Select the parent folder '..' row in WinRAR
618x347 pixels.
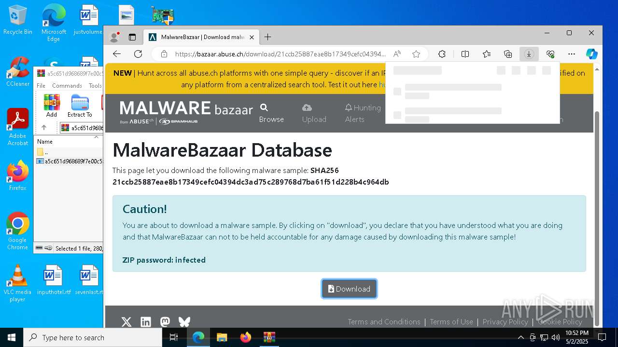point(69,152)
